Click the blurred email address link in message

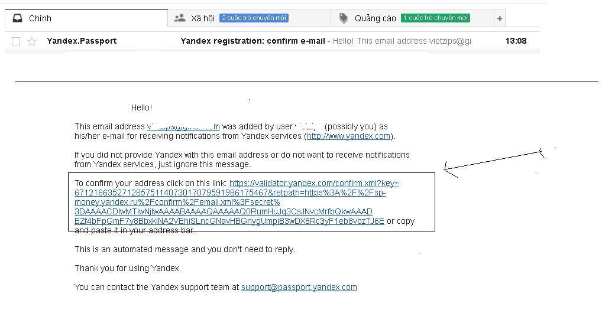click(x=183, y=126)
